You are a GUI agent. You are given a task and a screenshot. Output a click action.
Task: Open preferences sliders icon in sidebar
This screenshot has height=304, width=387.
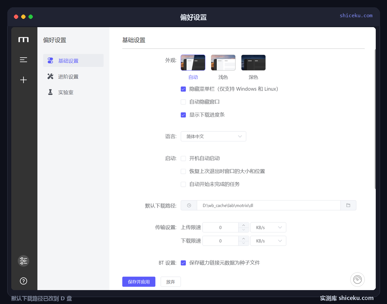pyautogui.click(x=24, y=261)
